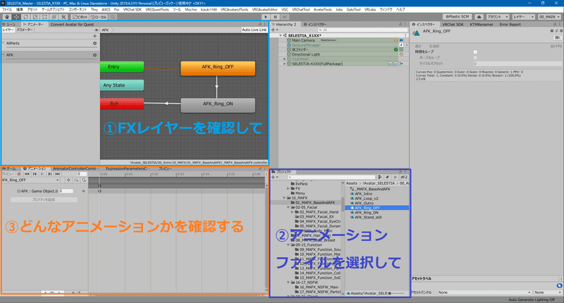Select Main Camera in Hierarchy
The width and height of the screenshot is (564, 303).
(x=303, y=40)
